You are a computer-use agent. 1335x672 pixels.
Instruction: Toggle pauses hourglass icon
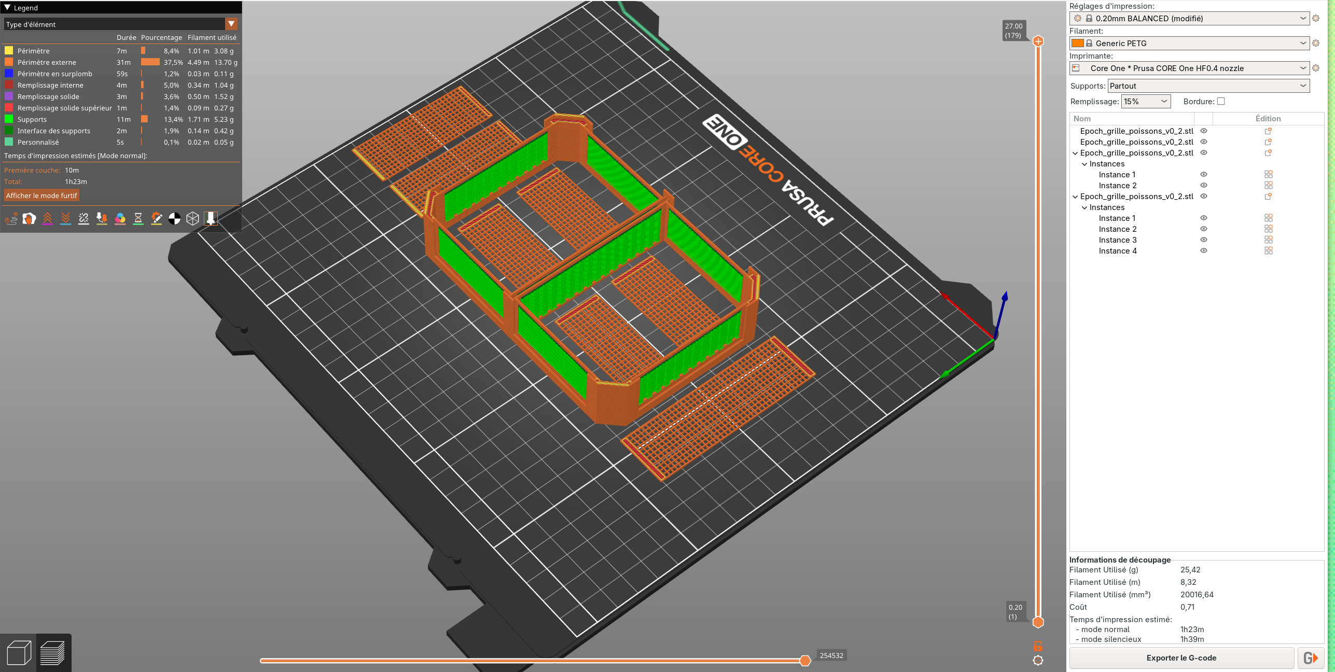click(138, 219)
